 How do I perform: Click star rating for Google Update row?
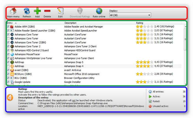tap(145, 82)
